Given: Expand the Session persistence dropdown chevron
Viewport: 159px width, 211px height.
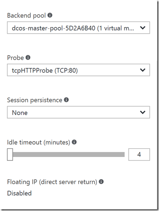Looking at the screenshot, I should 142,112.
